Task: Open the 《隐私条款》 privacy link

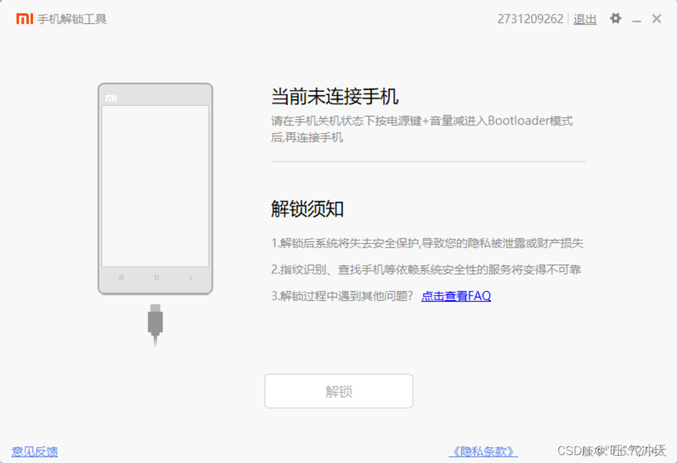Action: pyautogui.click(x=483, y=451)
